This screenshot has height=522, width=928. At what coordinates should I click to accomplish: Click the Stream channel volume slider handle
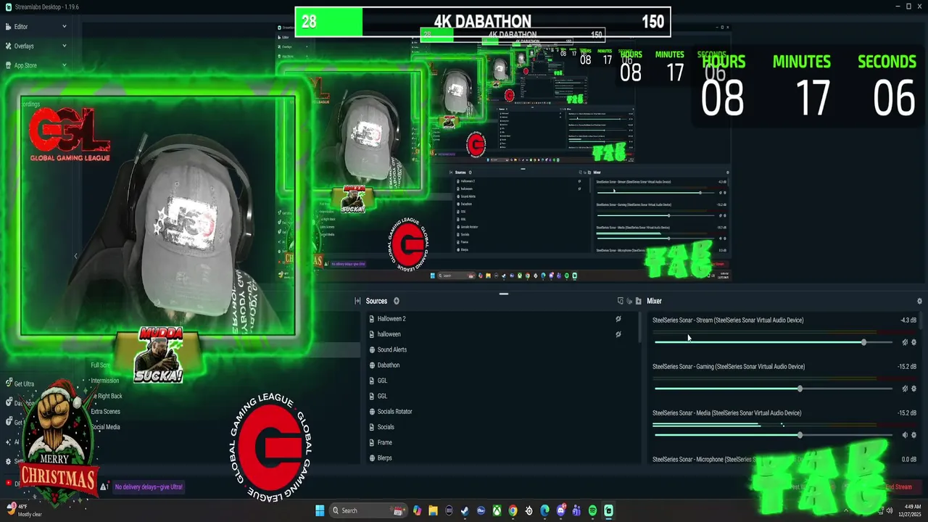coord(863,342)
